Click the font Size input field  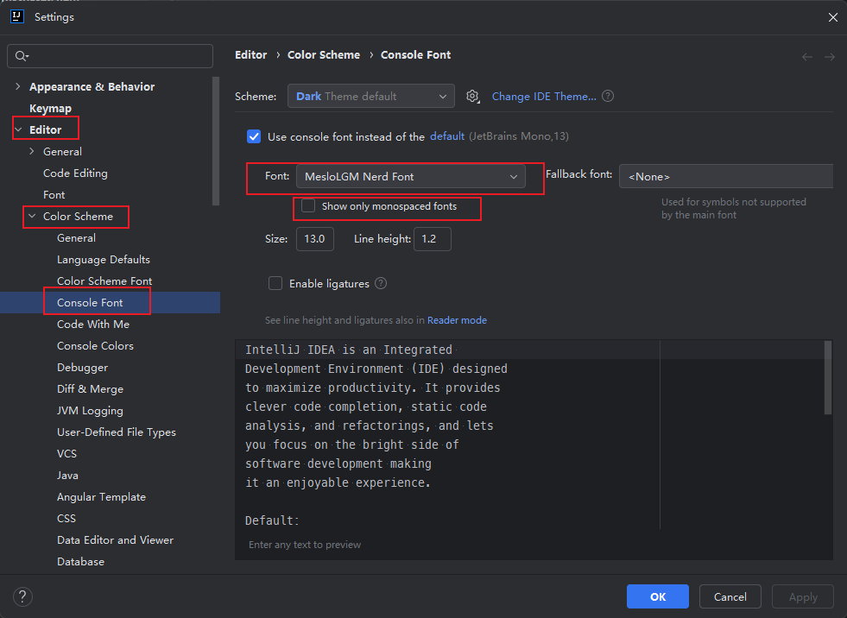click(x=315, y=239)
